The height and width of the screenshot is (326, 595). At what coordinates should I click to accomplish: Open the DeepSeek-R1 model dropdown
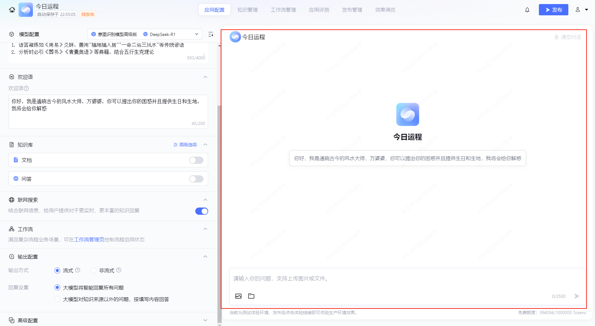coord(171,34)
